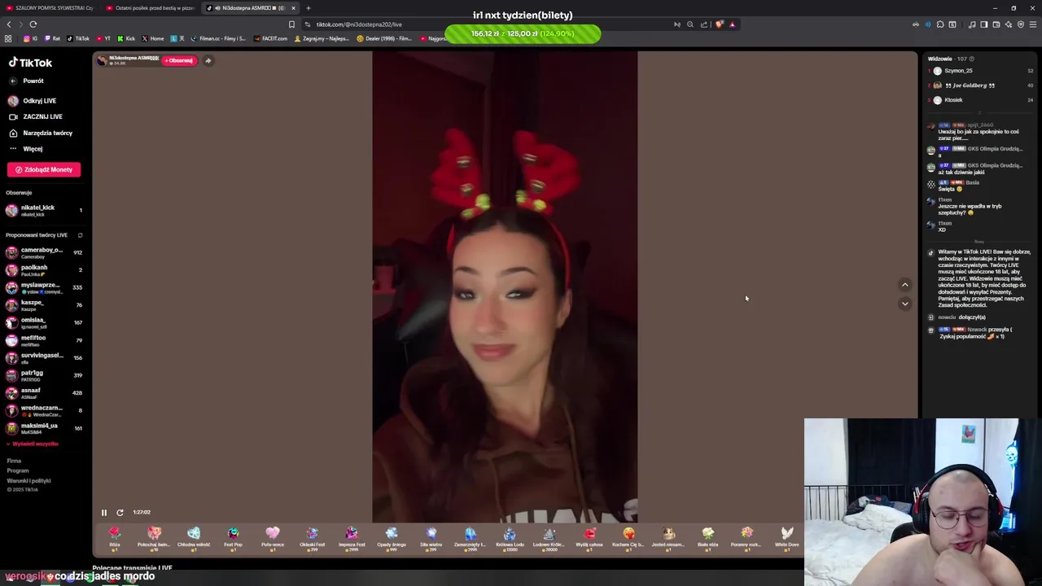Open Warunki i polityki footer link
Viewport: 1042px width, 586px height.
28,480
